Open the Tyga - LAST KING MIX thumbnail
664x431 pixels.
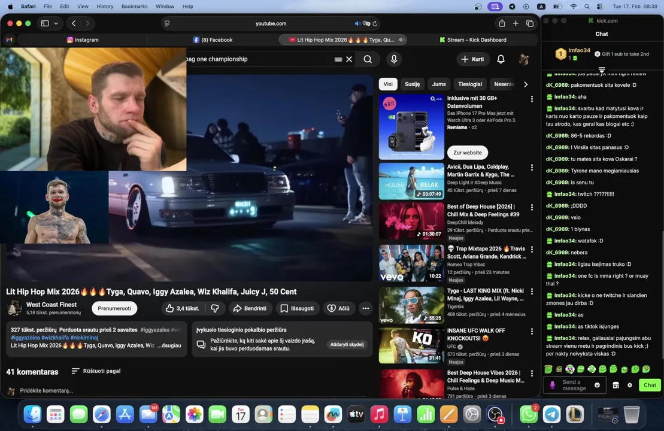point(411,305)
